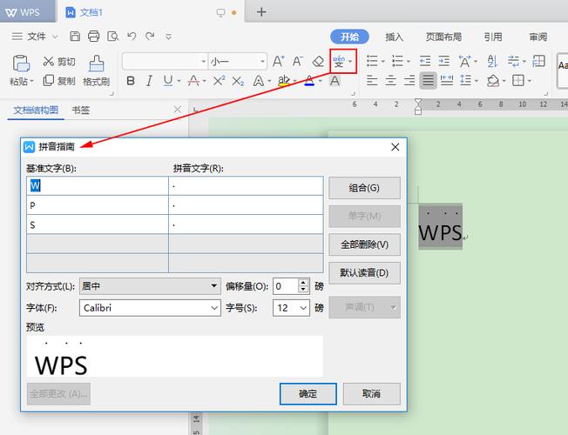Screen dimensions: 568x435
Task: Insert bulleted list
Action: (372, 61)
